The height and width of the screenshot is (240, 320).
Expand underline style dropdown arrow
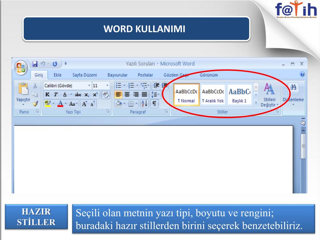(x=71, y=94)
